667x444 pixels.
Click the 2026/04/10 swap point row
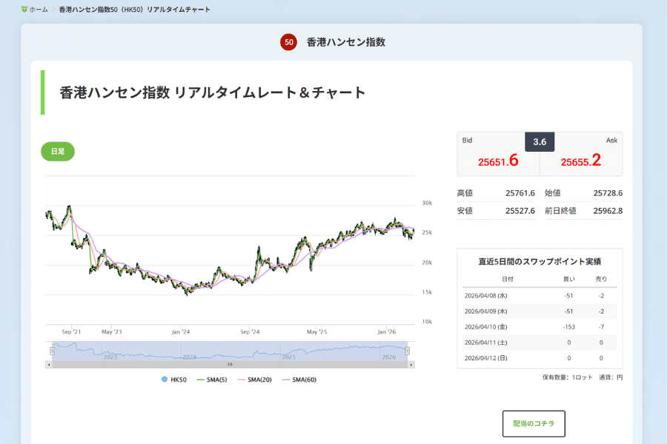click(540, 326)
